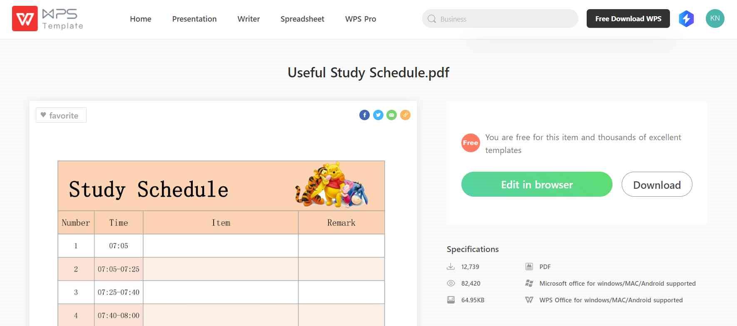Click the views eye icon showing 82,420
Screen dimensions: 737x326
click(x=451, y=283)
